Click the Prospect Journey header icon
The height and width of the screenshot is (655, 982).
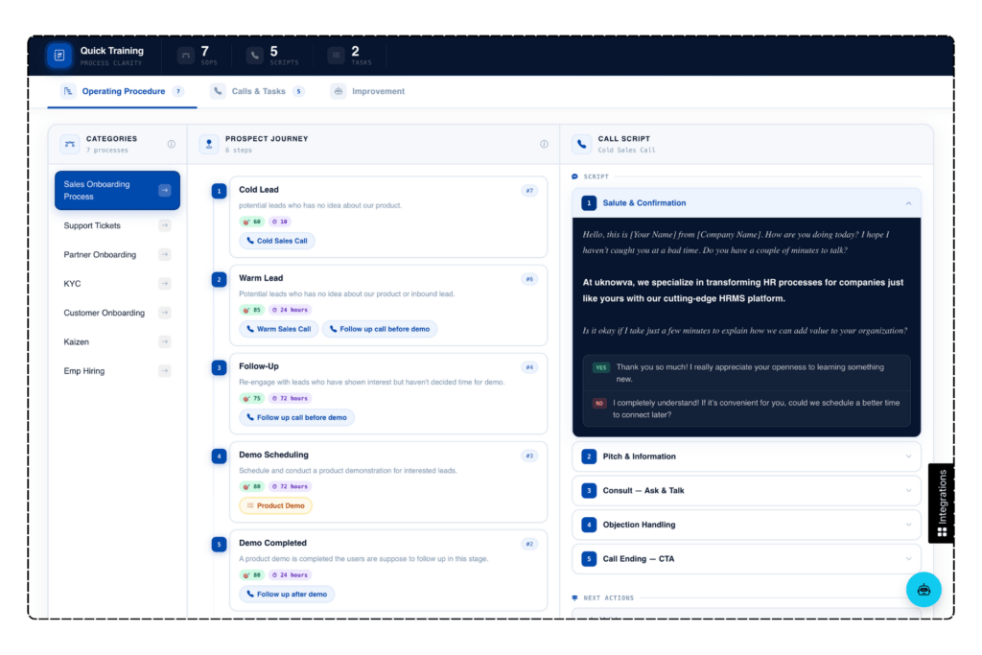click(209, 144)
